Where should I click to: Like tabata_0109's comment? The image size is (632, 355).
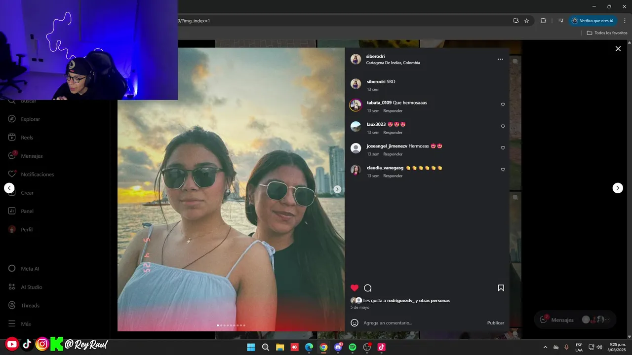[x=503, y=105]
